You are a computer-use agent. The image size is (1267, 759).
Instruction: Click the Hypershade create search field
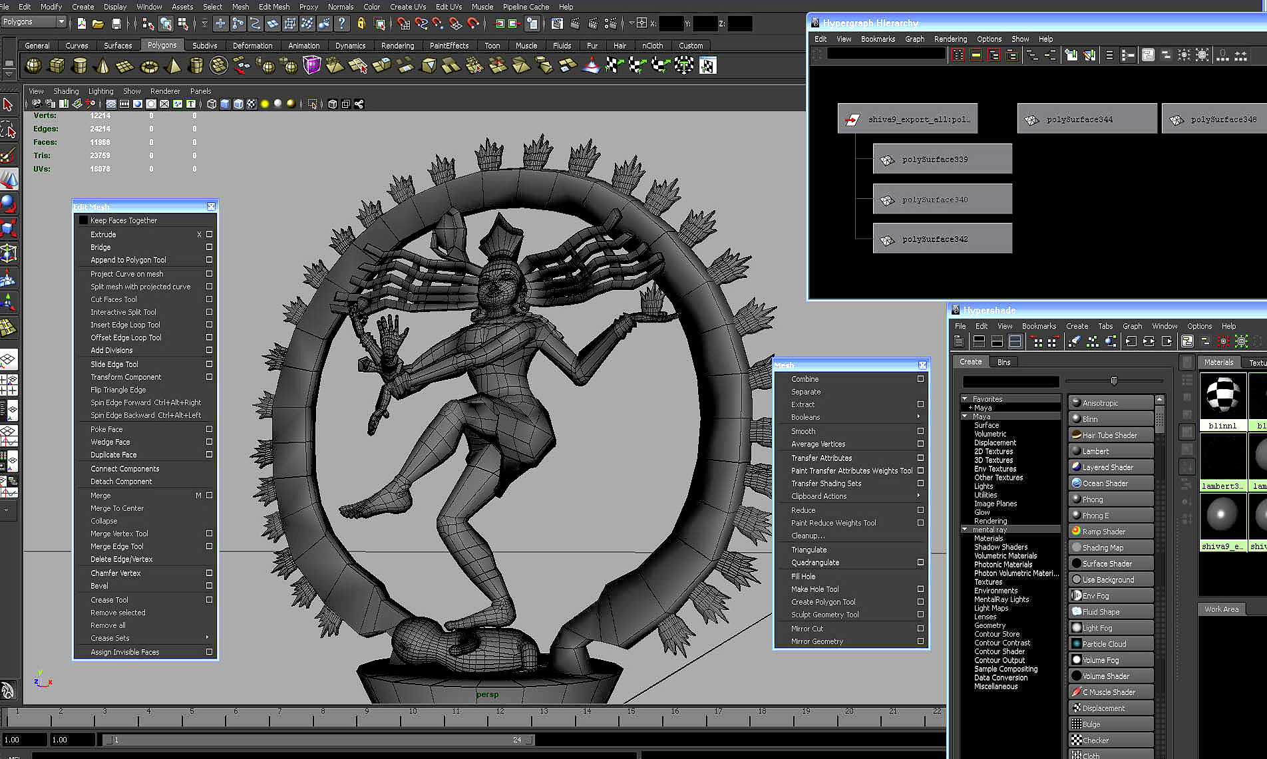1010,381
